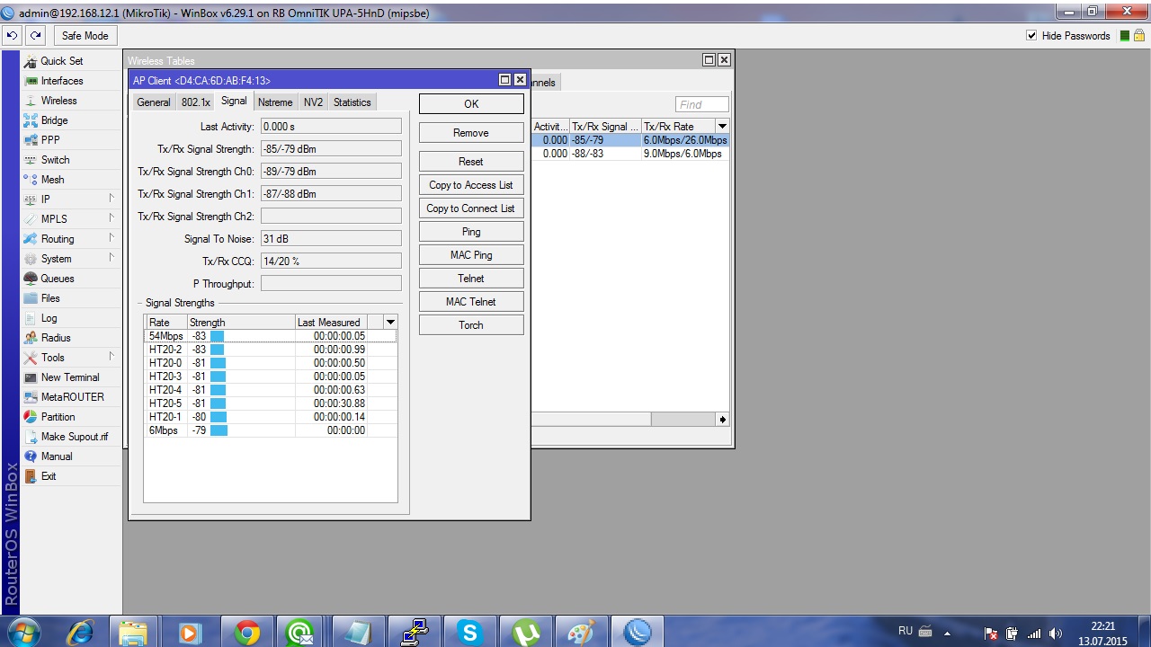Open the Mesh menu item

pyautogui.click(x=52, y=180)
